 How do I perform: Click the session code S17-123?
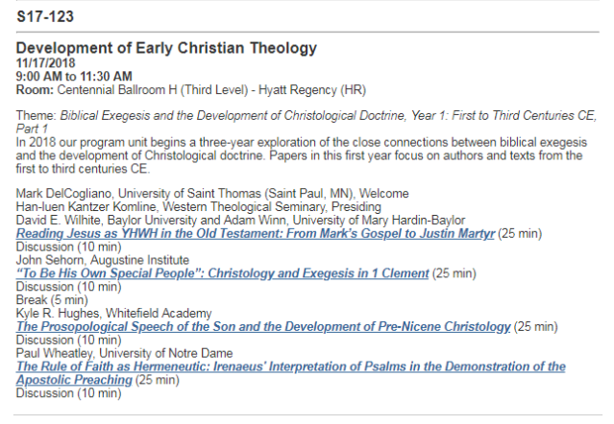pyautogui.click(x=45, y=16)
